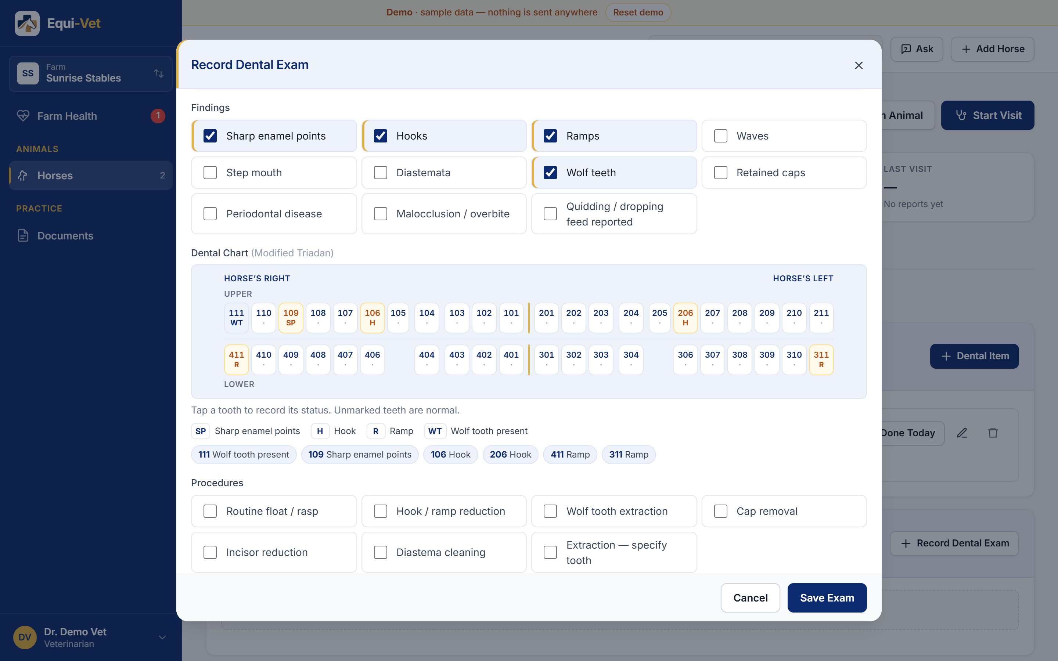Uncheck Sharp enamel points finding
The height and width of the screenshot is (661, 1058).
210,136
